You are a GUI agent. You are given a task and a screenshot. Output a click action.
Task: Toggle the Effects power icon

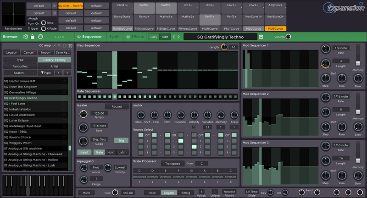[128, 37]
